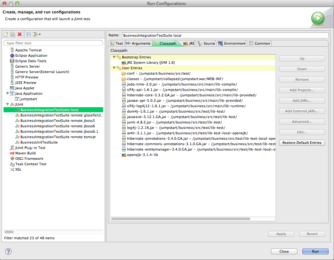Switch to the Arguments tab
This screenshot has width=334, height=260.
pos(138,43)
